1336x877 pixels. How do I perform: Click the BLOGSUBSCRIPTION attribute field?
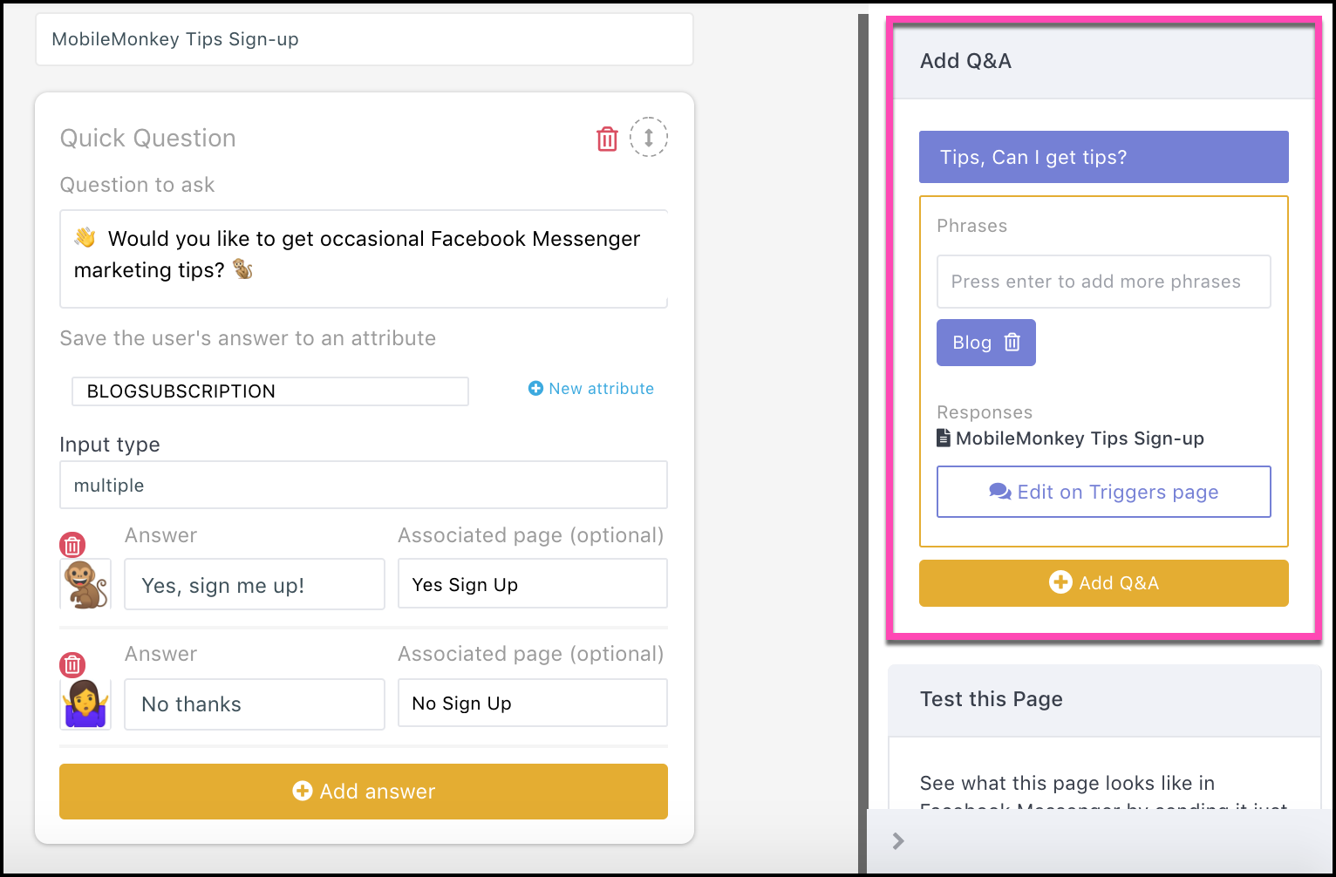(x=269, y=391)
